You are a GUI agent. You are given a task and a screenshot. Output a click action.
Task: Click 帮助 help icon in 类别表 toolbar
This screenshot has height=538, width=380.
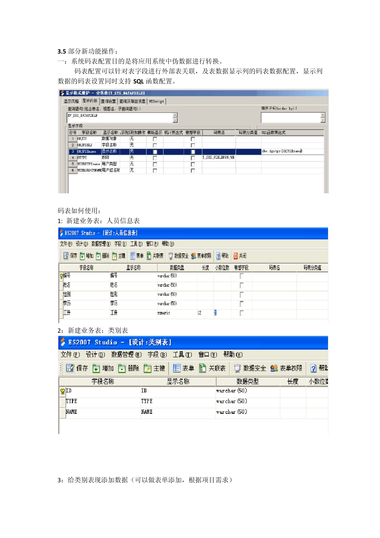point(314,368)
